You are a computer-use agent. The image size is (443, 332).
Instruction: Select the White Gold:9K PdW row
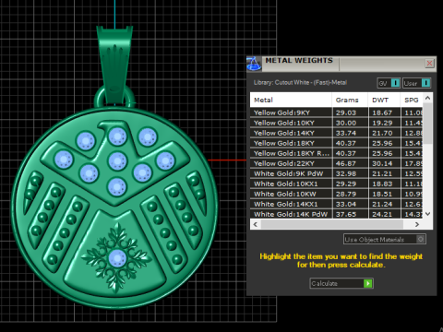pos(337,173)
